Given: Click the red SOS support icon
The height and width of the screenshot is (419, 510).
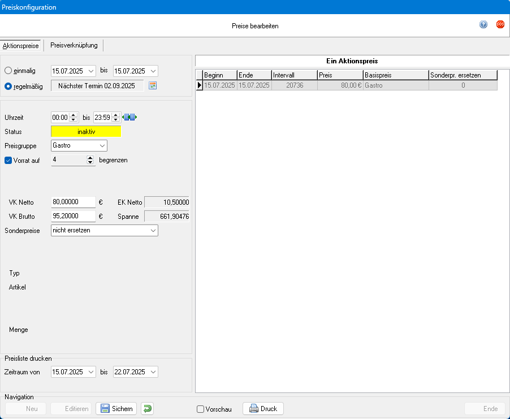Looking at the screenshot, I should click(500, 24).
